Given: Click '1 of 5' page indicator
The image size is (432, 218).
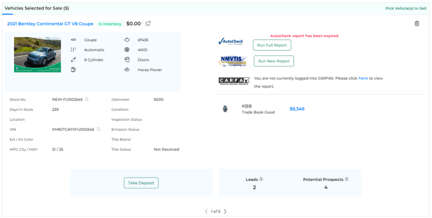Looking at the screenshot, I should tap(215, 211).
